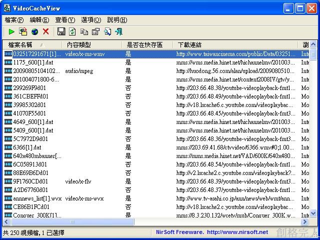Viewport: 320px width, 240px height.
Task: Open download URL in browser globe icon
Action: 34,31
